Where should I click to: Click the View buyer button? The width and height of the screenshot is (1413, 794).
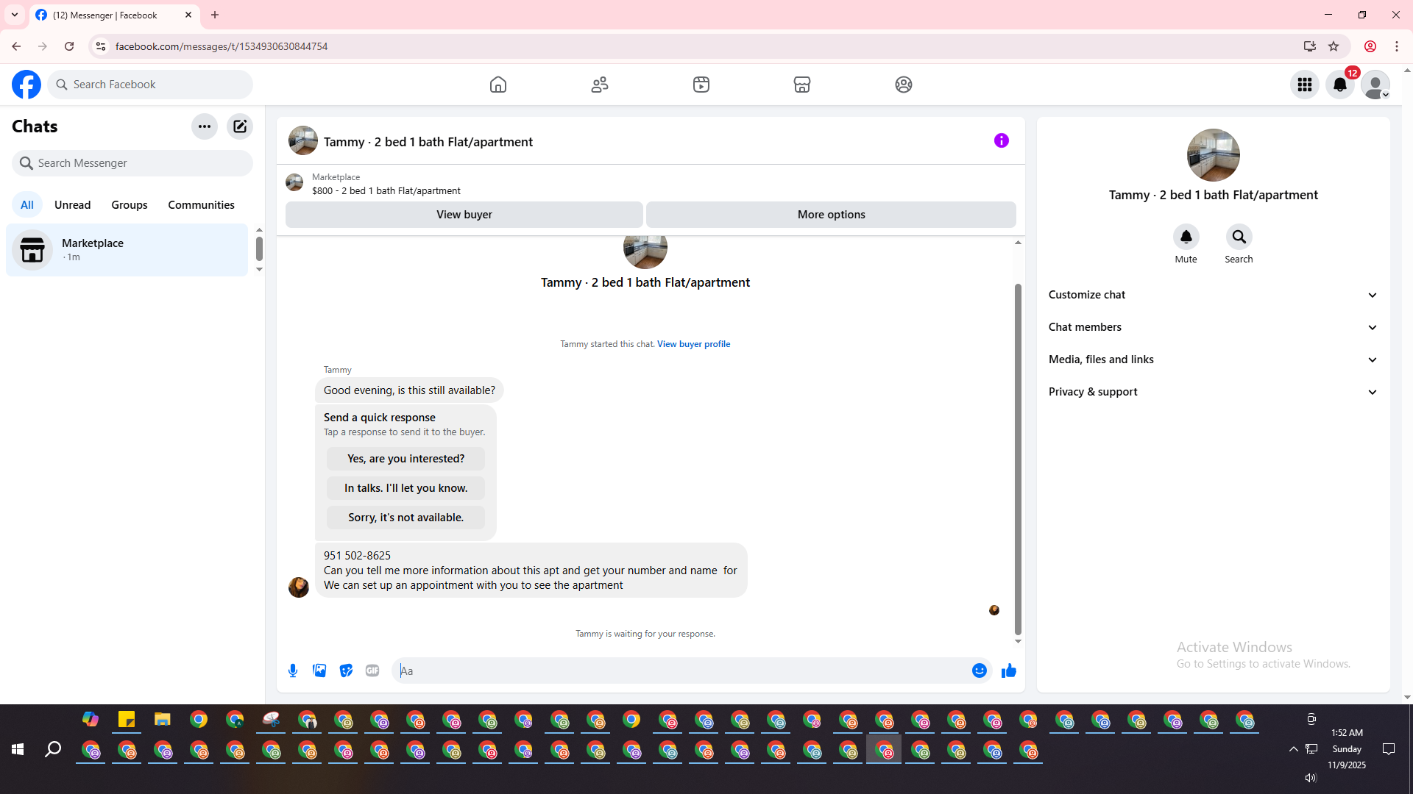pos(464,215)
